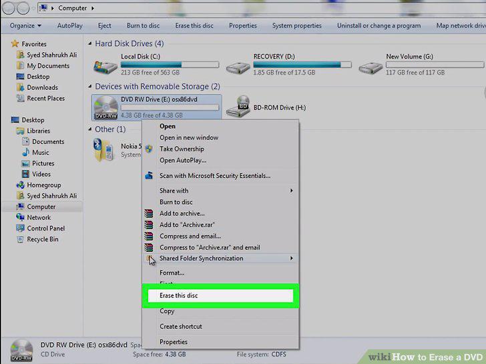Click the Recent Places icon
Viewport: 486px width, 364px height.
click(x=20, y=98)
